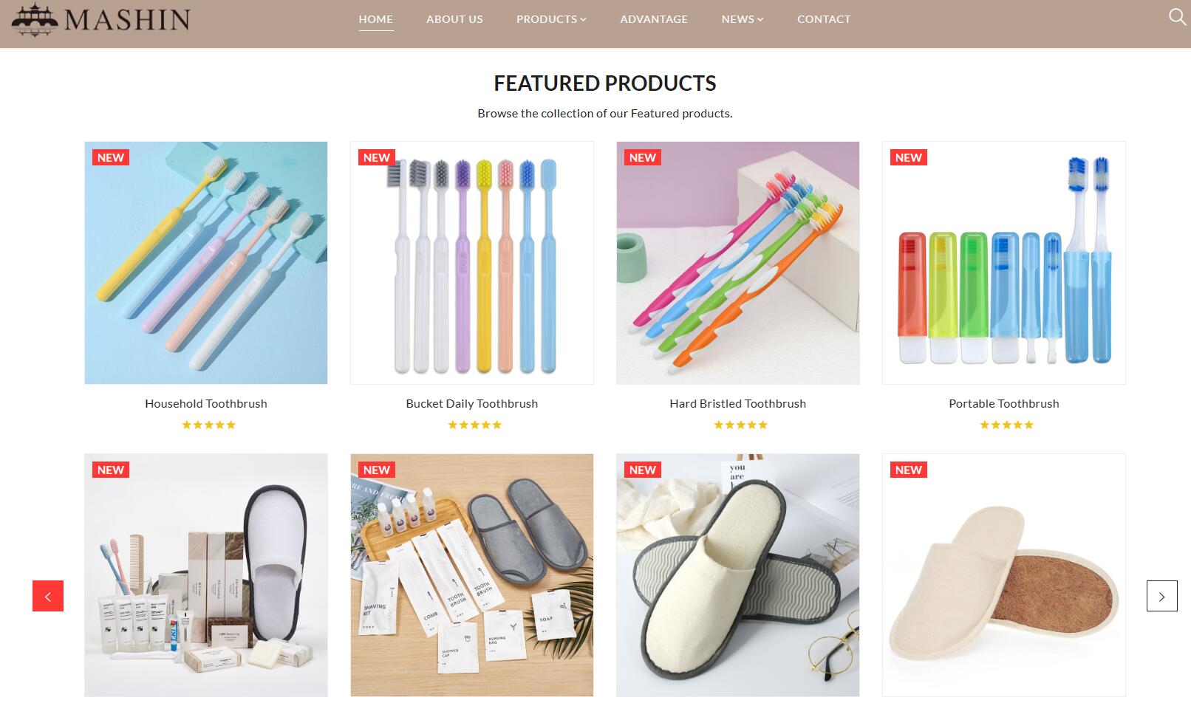
Task: Expand the NEWS dropdown menu
Action: [x=743, y=19]
